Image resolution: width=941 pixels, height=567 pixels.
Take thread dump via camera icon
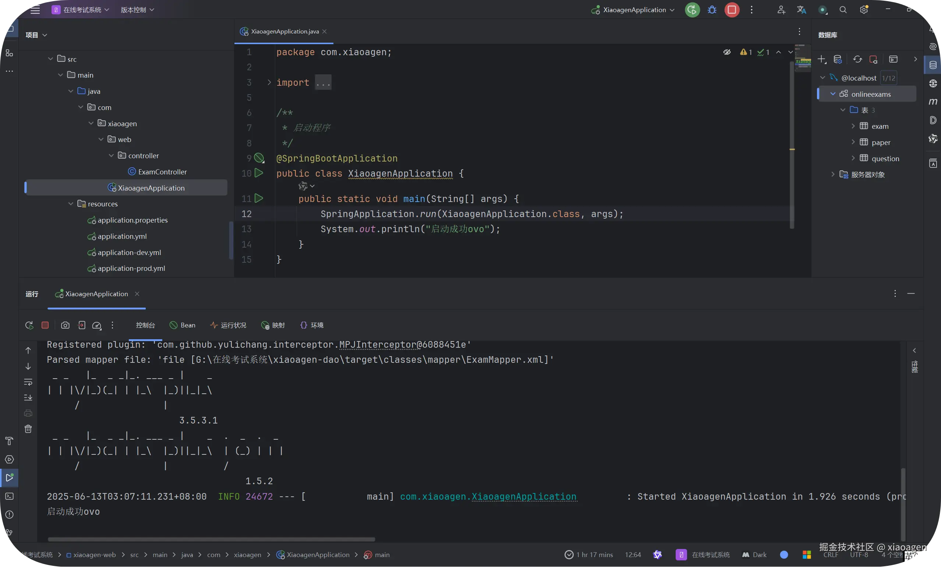(65, 325)
